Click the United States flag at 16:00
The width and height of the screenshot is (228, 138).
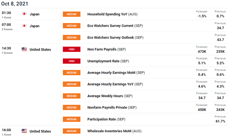coord(24,131)
